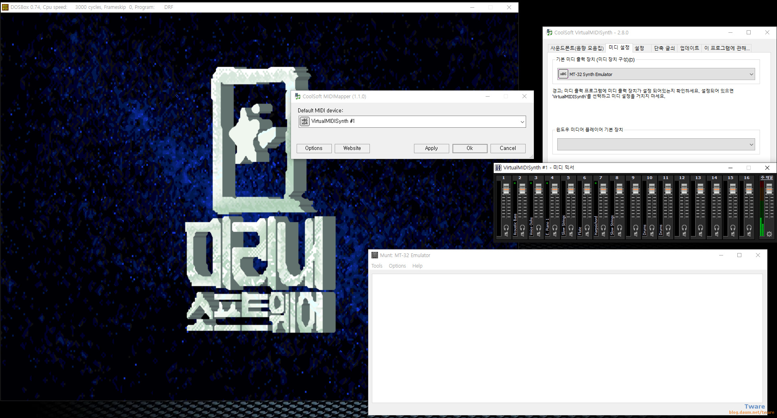777x418 pixels.
Task: Solo channel 13 headphone icon
Action: click(701, 228)
